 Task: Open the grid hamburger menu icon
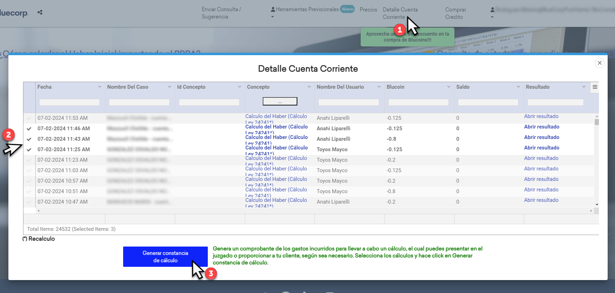coord(595,87)
